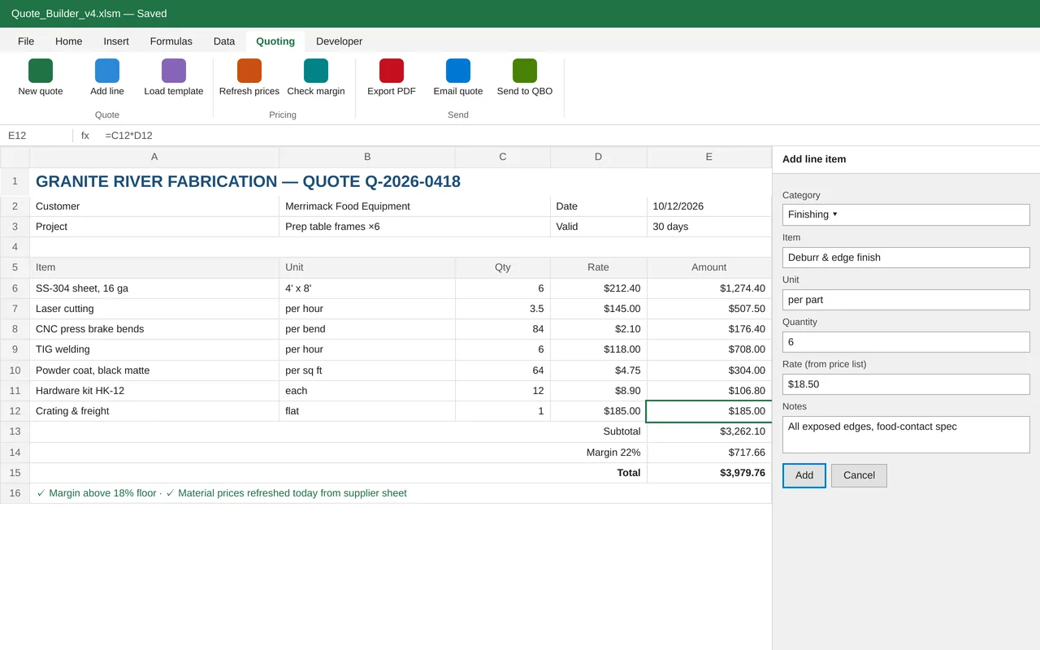Click the 'SS-304 sheet, 16 ga' cell
This screenshot has height=650, width=1040.
click(154, 288)
